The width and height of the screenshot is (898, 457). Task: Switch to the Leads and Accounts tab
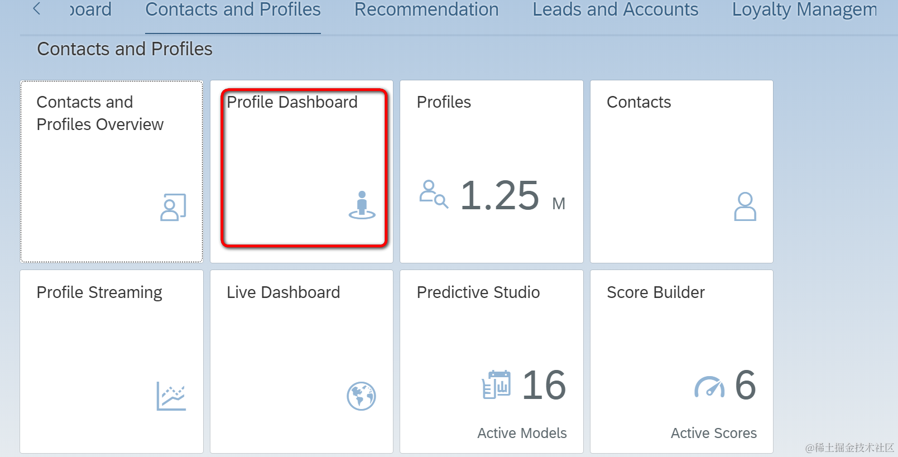pyautogui.click(x=615, y=9)
